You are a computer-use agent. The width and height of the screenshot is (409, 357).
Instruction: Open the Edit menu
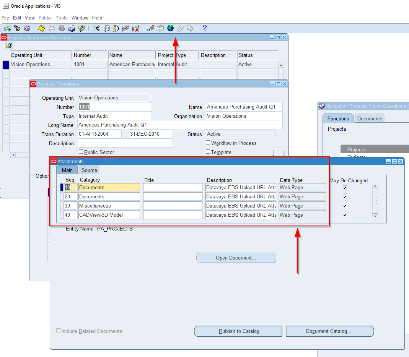17,18
